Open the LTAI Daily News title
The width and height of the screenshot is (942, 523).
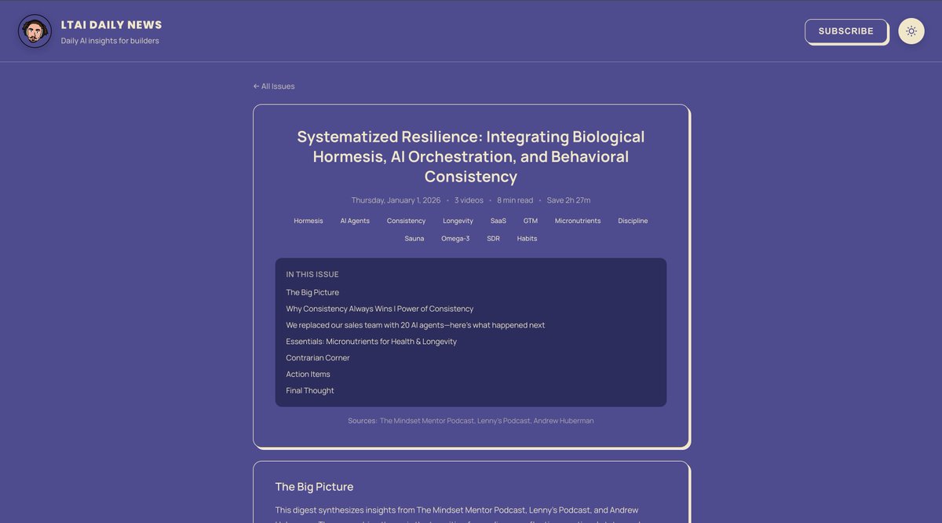pos(111,25)
